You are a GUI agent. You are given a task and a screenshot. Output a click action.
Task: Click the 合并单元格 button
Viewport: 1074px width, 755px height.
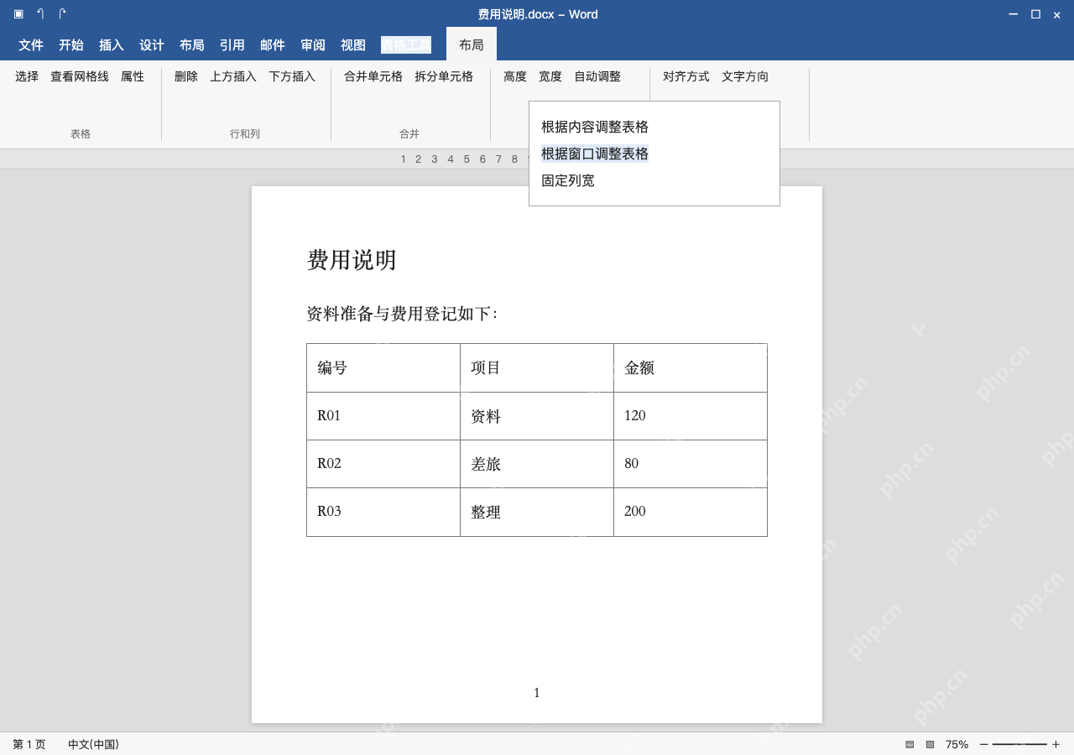click(x=373, y=76)
